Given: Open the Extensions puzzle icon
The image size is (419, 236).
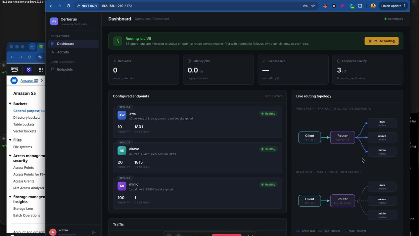Looking at the screenshot, I should pyautogui.click(x=360, y=6).
